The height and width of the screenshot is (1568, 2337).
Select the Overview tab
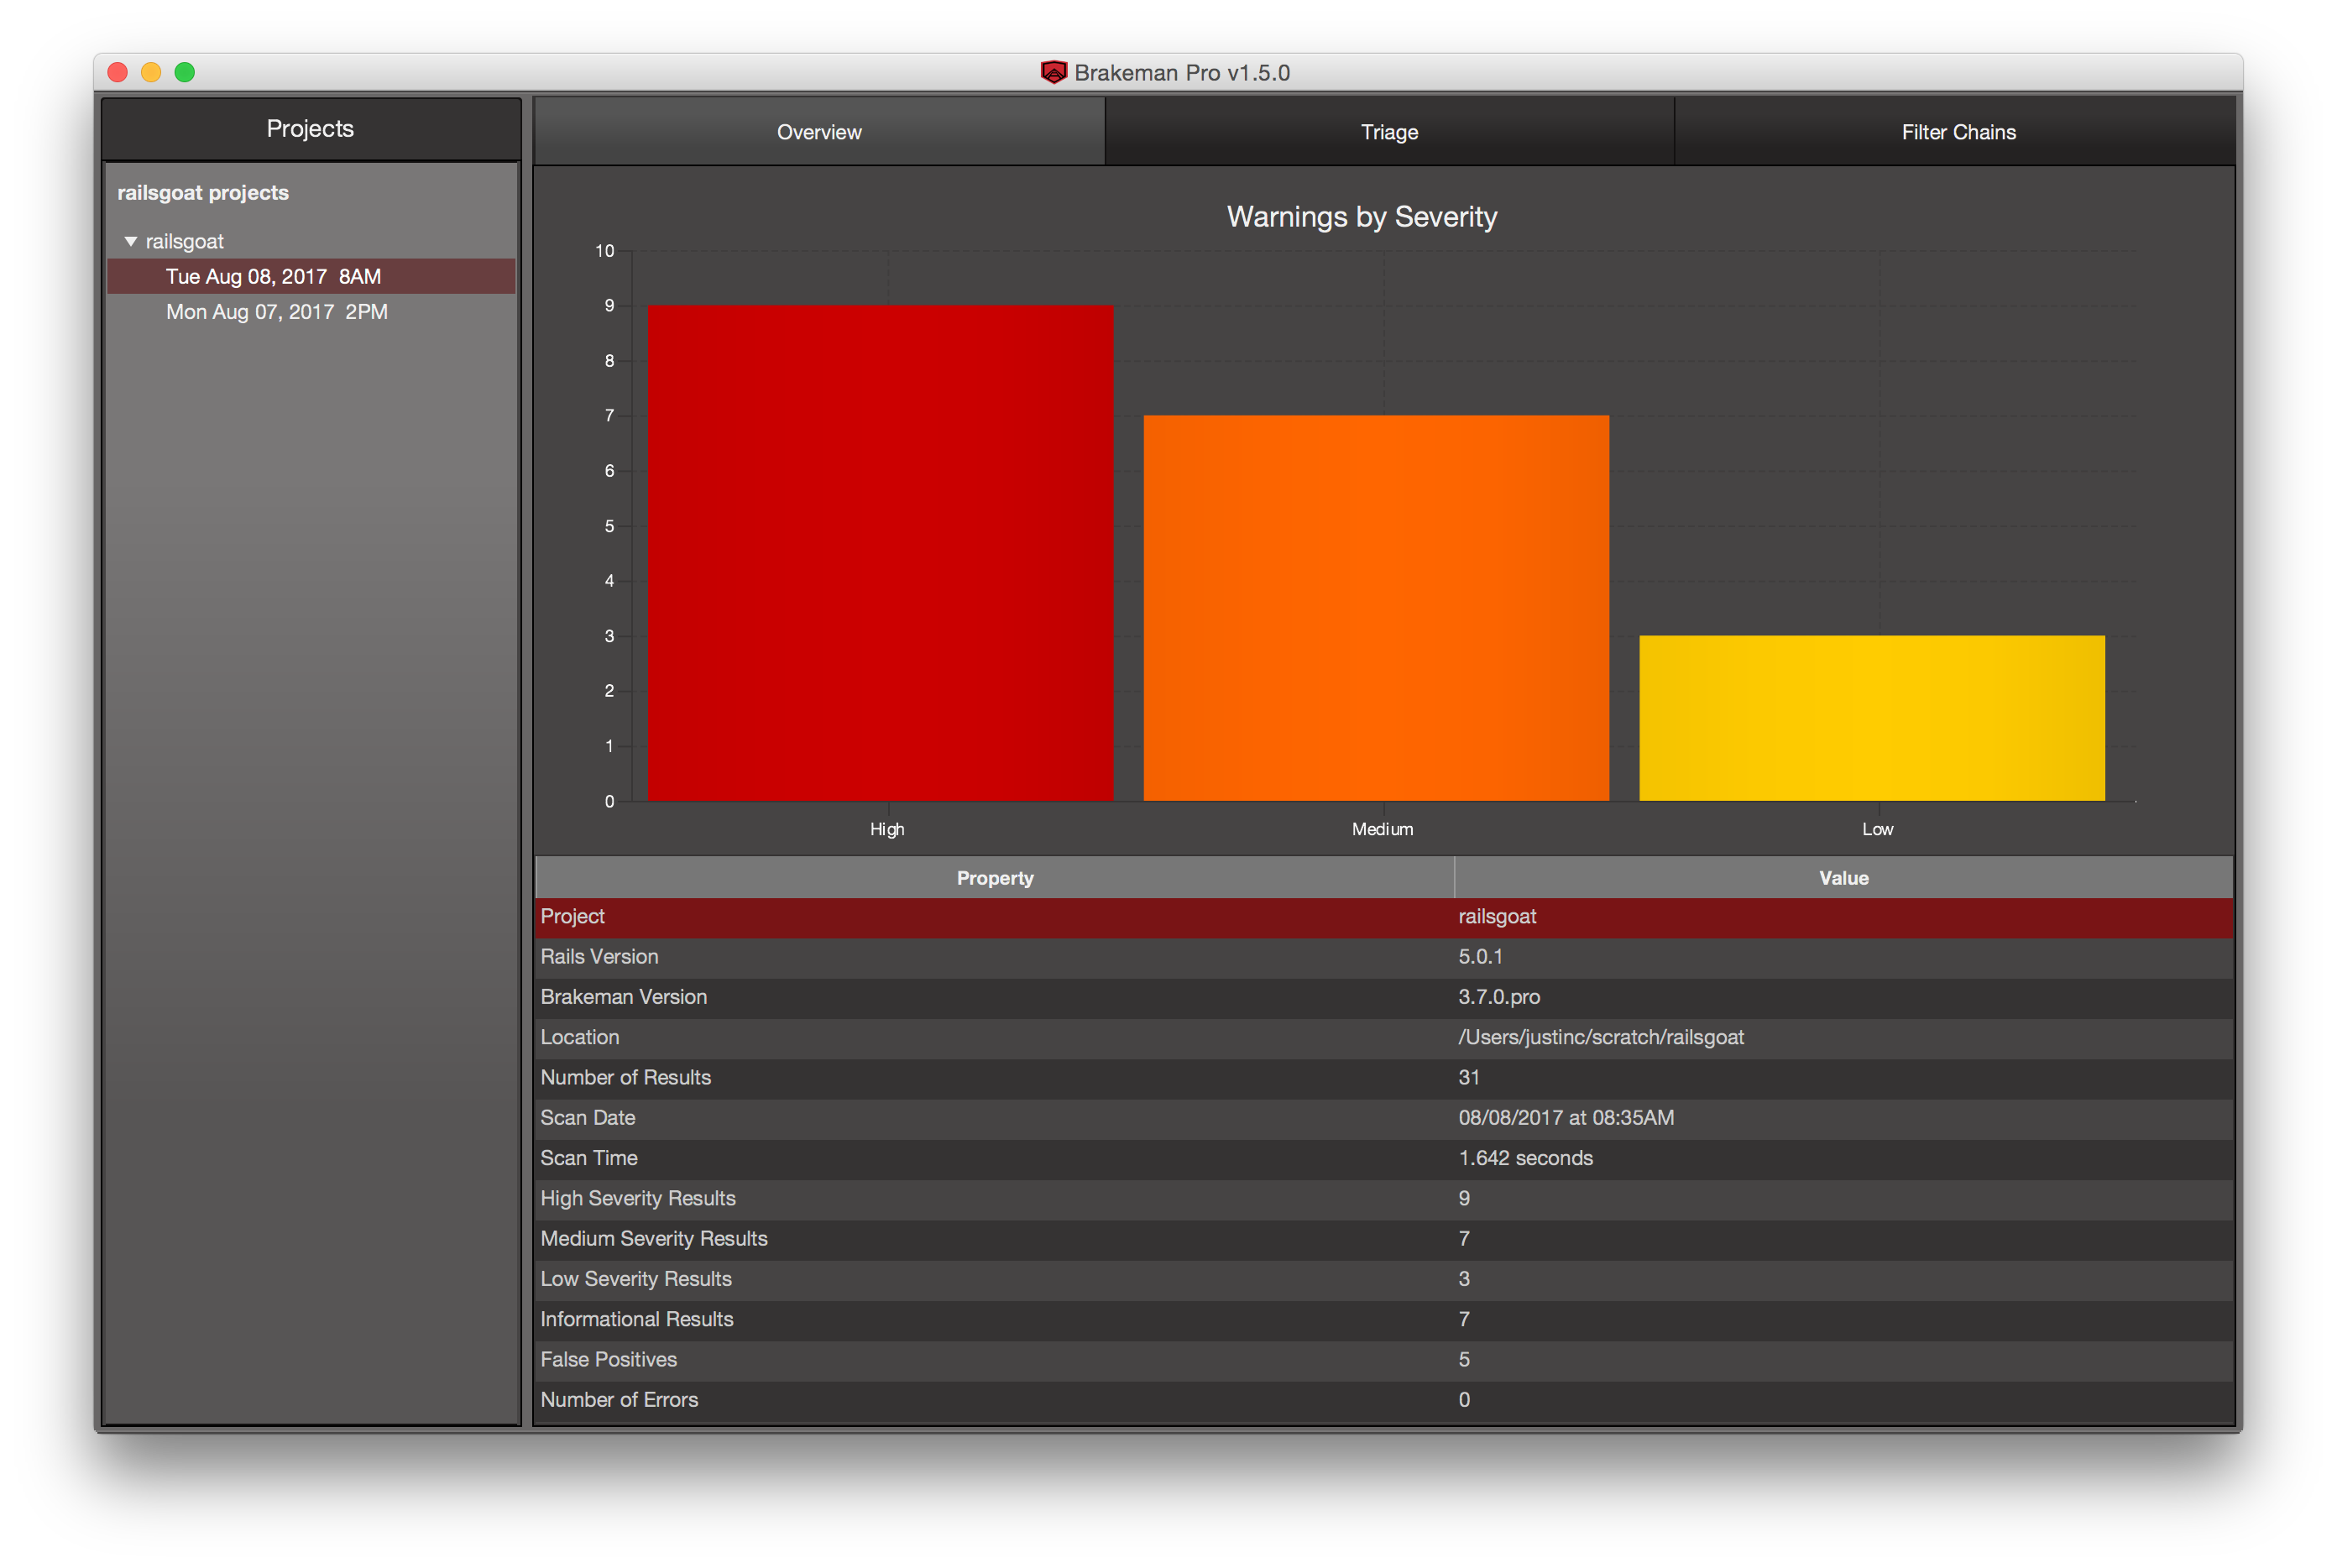click(819, 131)
